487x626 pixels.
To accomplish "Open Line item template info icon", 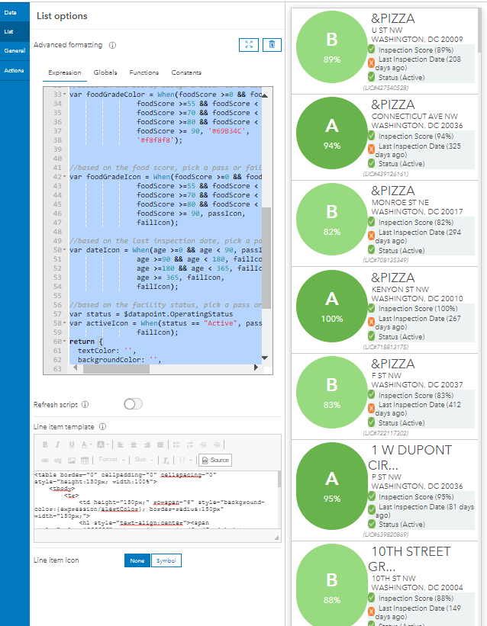I will tap(102, 427).
